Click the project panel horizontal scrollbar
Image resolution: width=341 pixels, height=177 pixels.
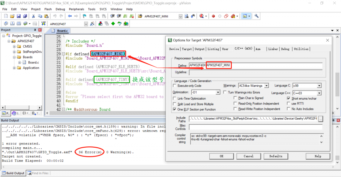21,107
